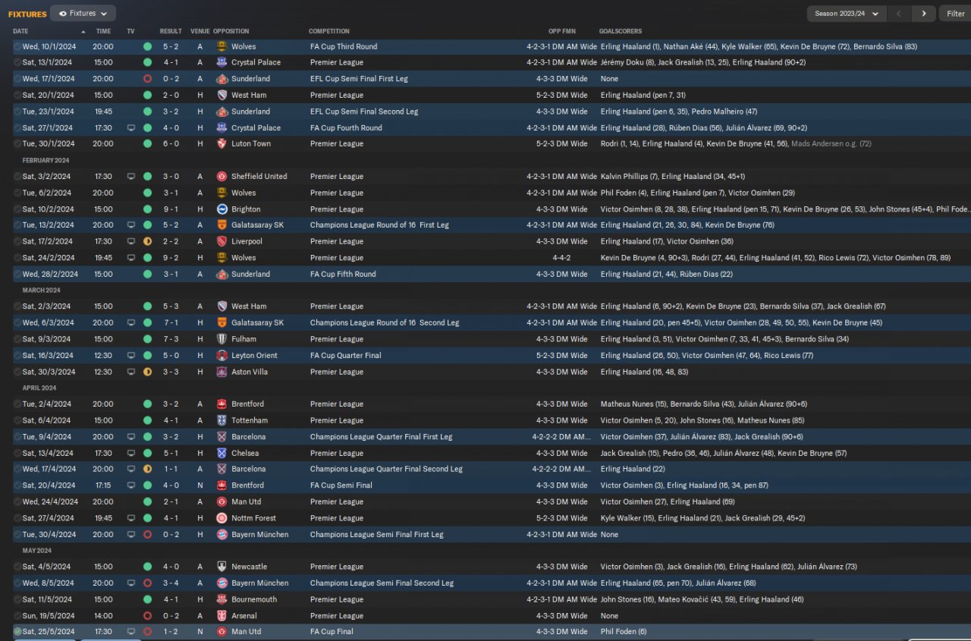This screenshot has height=641, width=971.
Task: Click Barcelona badge in the 9/4/2024 row
Action: pyautogui.click(x=222, y=437)
